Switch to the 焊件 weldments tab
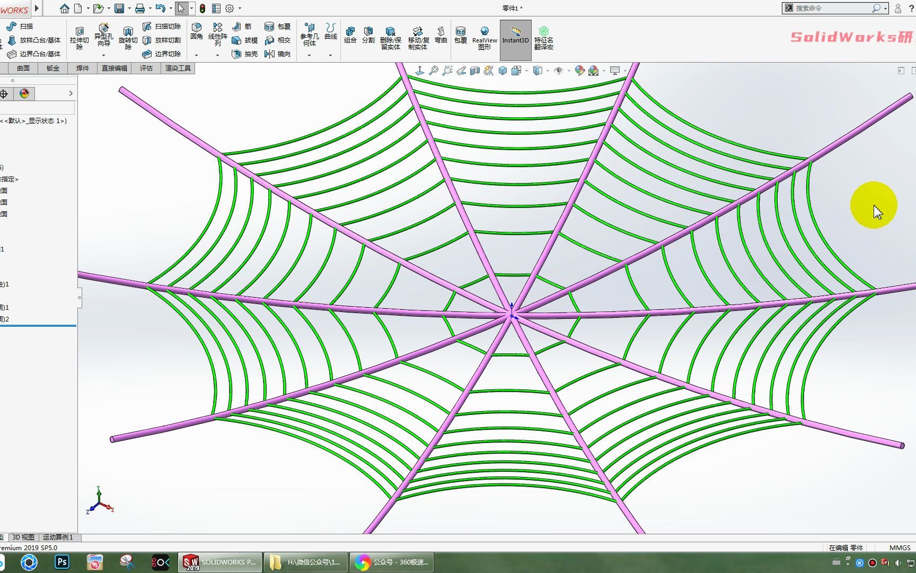Screen dimensions: 916x573 pos(83,68)
